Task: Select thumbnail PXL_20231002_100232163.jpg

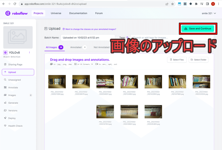Action: [105, 112]
